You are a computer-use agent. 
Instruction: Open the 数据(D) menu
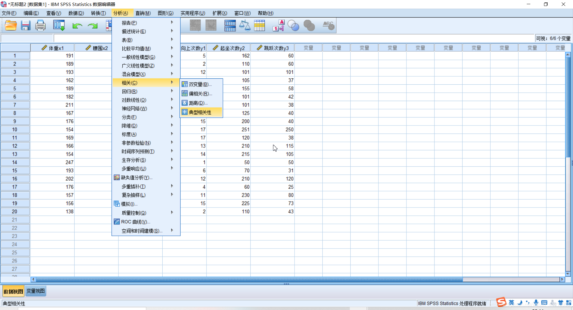(76, 13)
